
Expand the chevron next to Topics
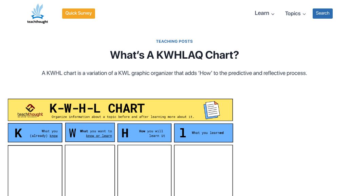(x=304, y=14)
